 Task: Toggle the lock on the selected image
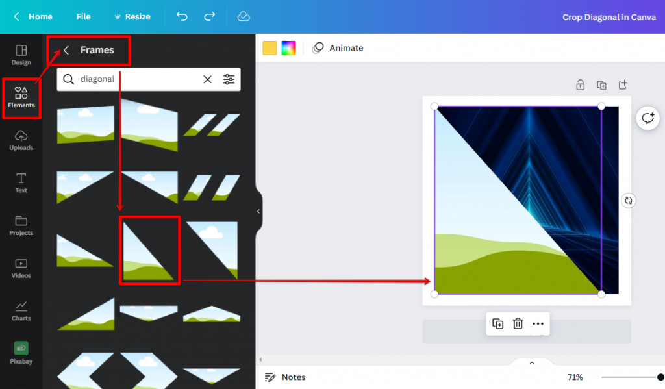[x=580, y=84]
